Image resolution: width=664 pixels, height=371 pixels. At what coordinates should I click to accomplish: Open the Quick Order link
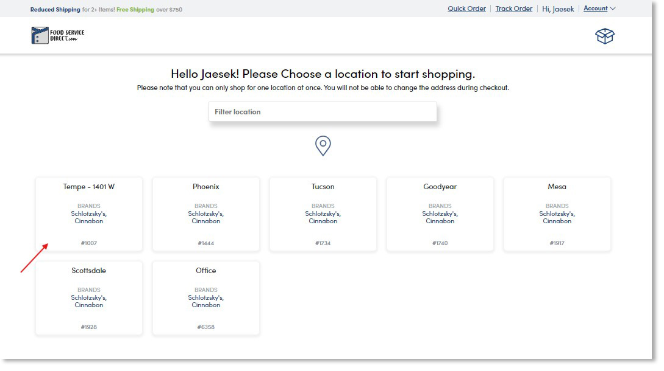click(x=466, y=9)
